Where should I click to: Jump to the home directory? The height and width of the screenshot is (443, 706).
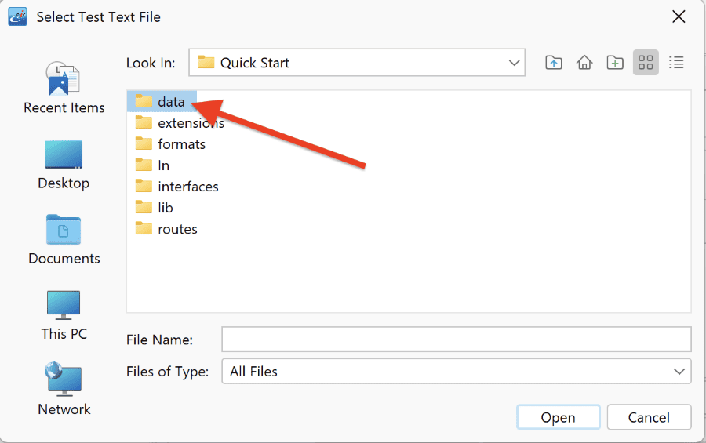coord(584,63)
